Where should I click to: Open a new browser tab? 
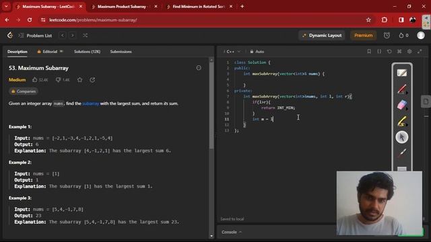pos(242,6)
